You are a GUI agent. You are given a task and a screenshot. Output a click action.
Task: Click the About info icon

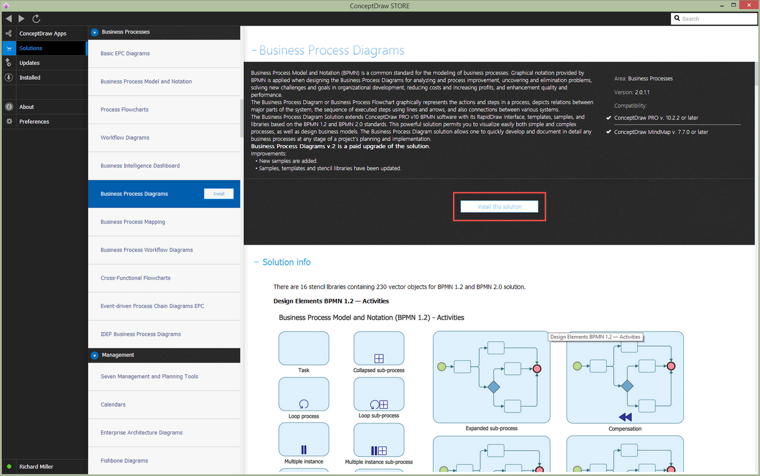pos(9,107)
